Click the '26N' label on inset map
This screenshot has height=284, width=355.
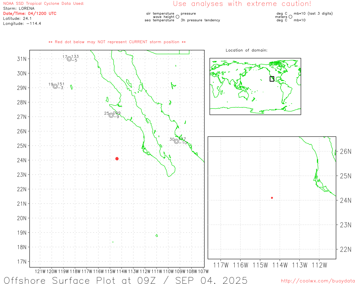346,151
